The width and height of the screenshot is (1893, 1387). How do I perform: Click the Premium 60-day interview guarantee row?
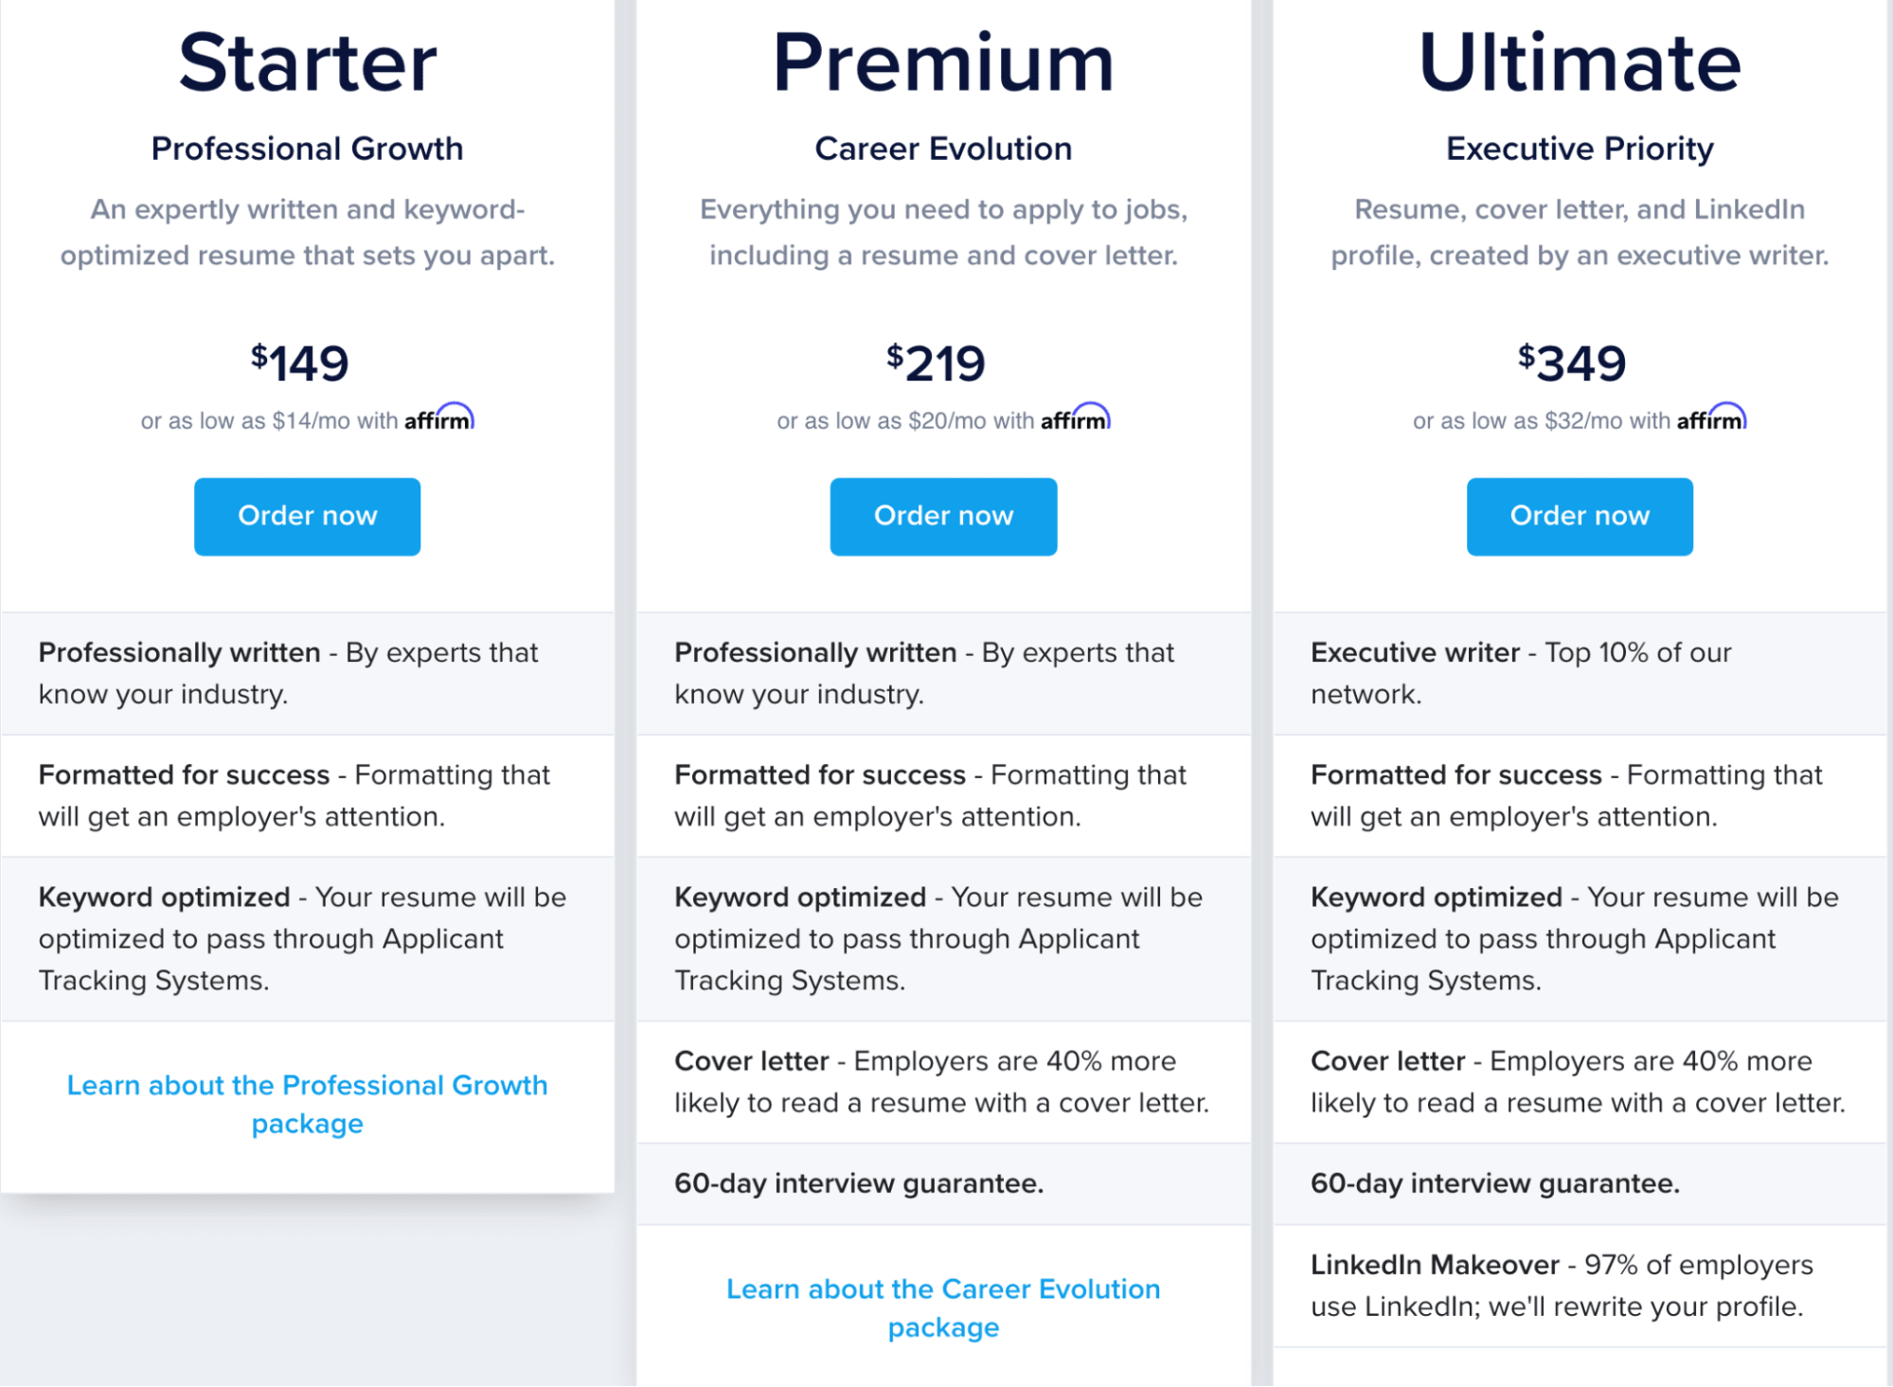tap(943, 1183)
